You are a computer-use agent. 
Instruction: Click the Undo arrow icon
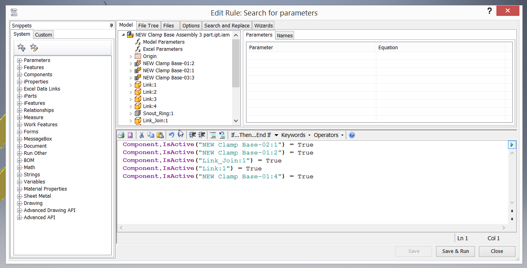pyautogui.click(x=171, y=135)
